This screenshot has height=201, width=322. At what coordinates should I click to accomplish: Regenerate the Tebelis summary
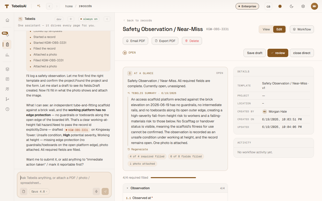coord(138,149)
